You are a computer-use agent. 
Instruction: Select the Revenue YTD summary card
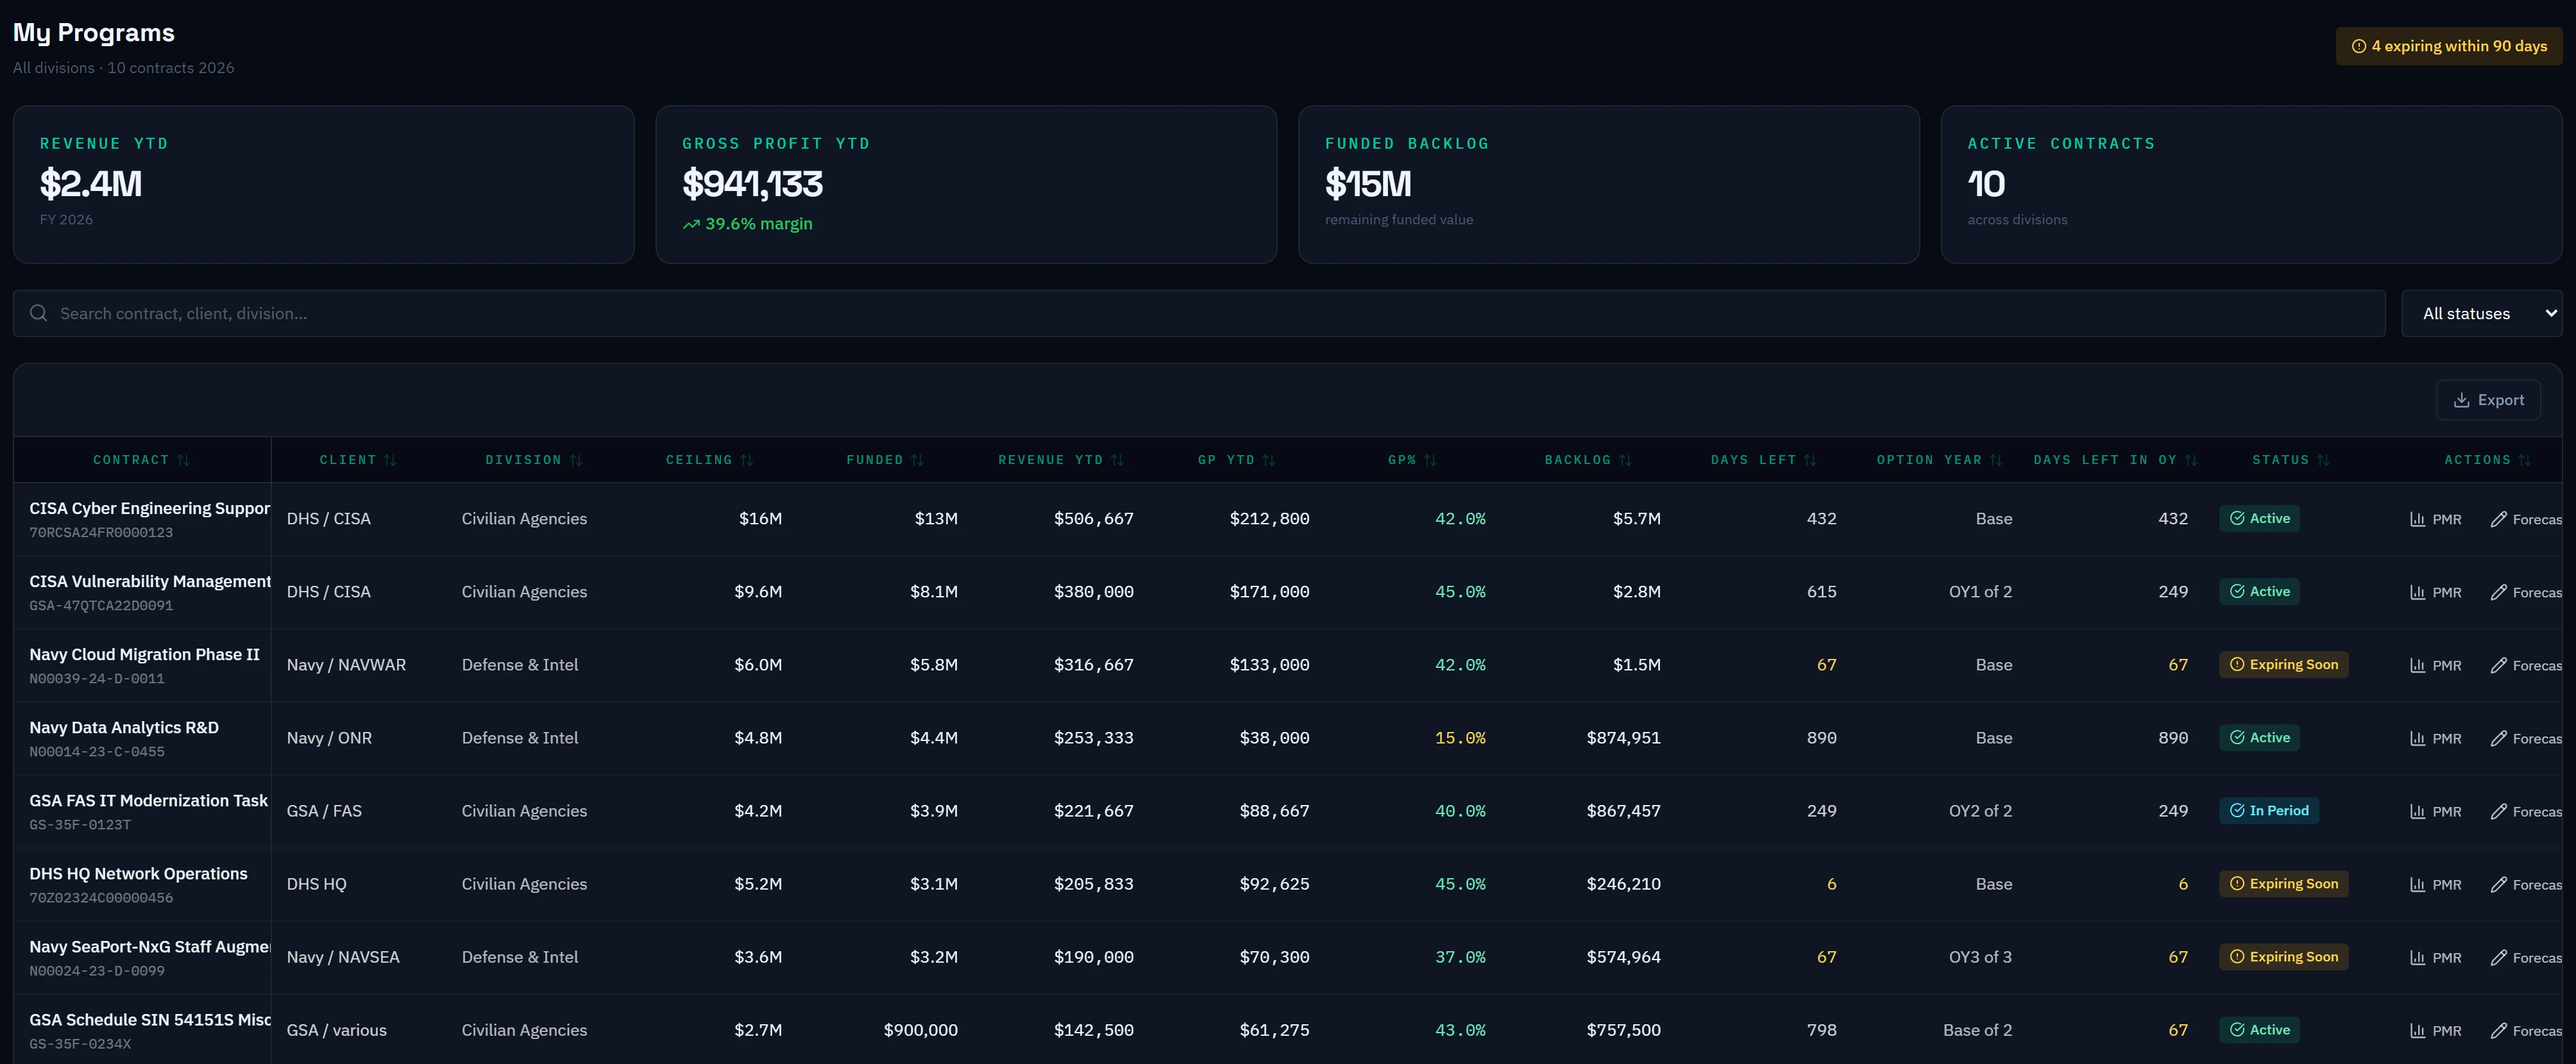[323, 185]
